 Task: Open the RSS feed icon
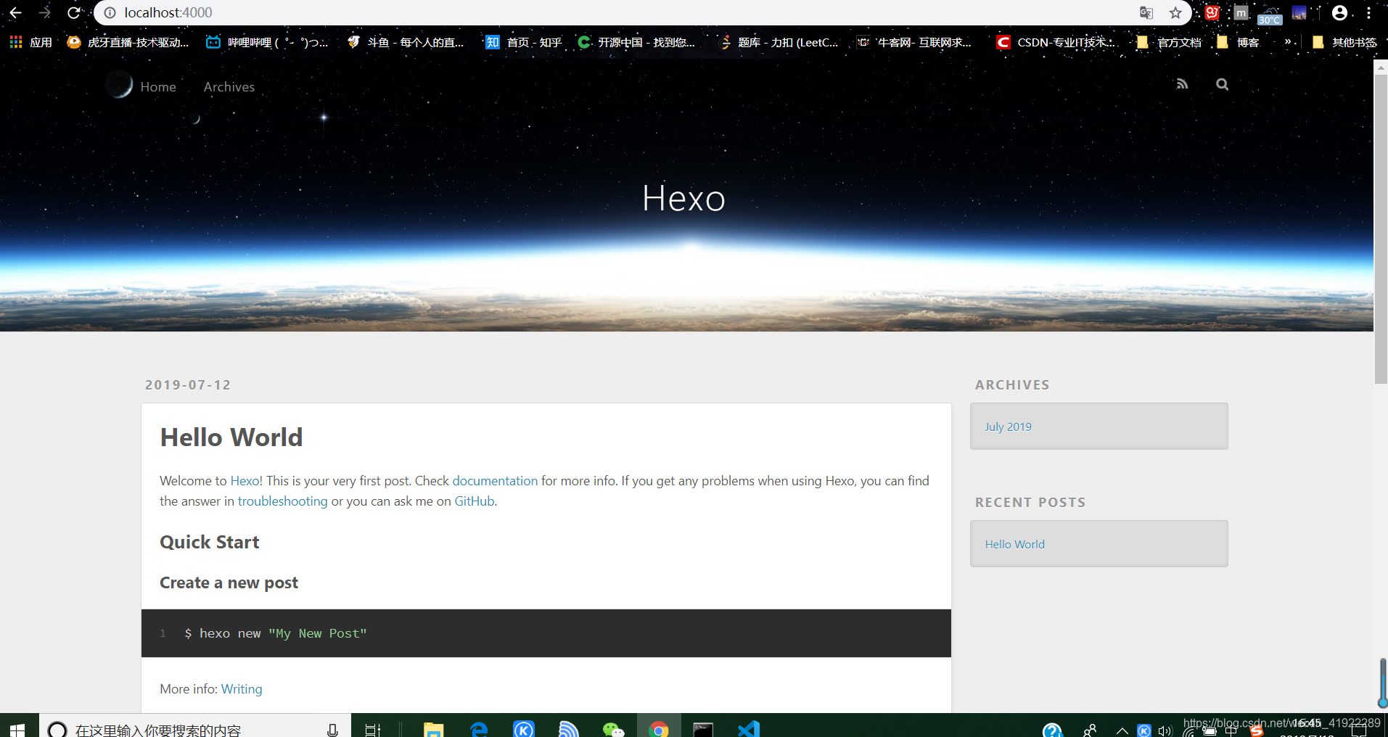1182,84
